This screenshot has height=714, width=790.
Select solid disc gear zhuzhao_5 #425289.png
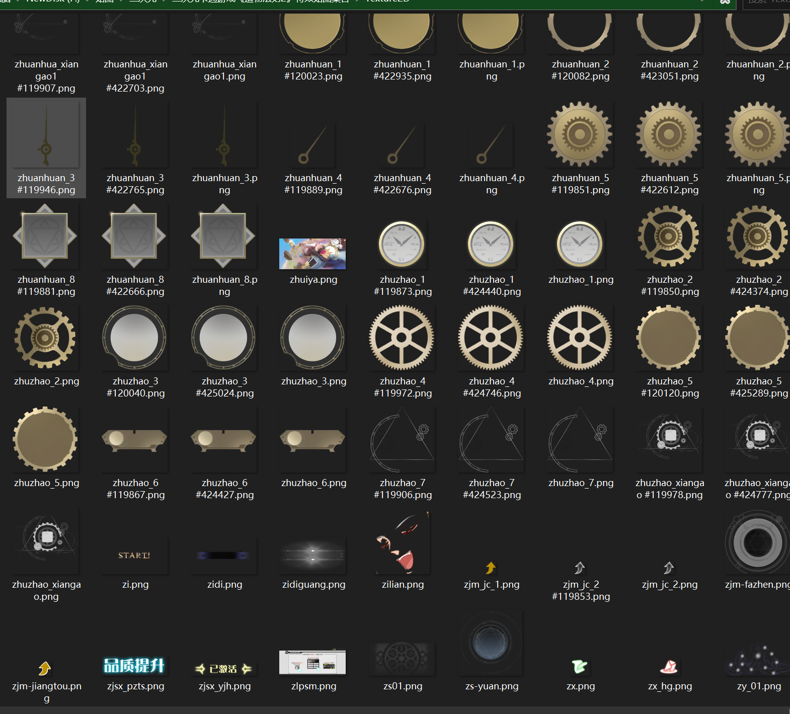[757, 338]
